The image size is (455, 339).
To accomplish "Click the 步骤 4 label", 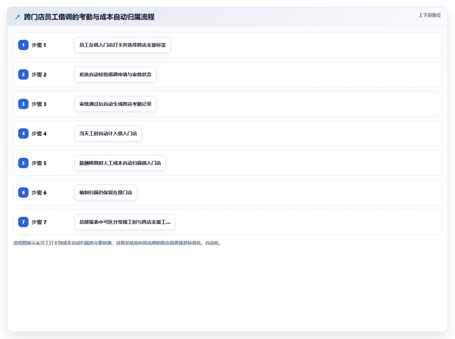I will 39,133.
